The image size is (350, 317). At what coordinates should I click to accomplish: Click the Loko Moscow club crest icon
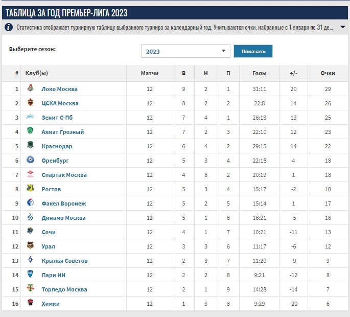click(x=30, y=88)
